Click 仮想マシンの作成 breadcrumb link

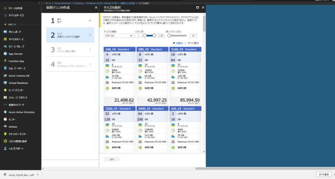128,3
